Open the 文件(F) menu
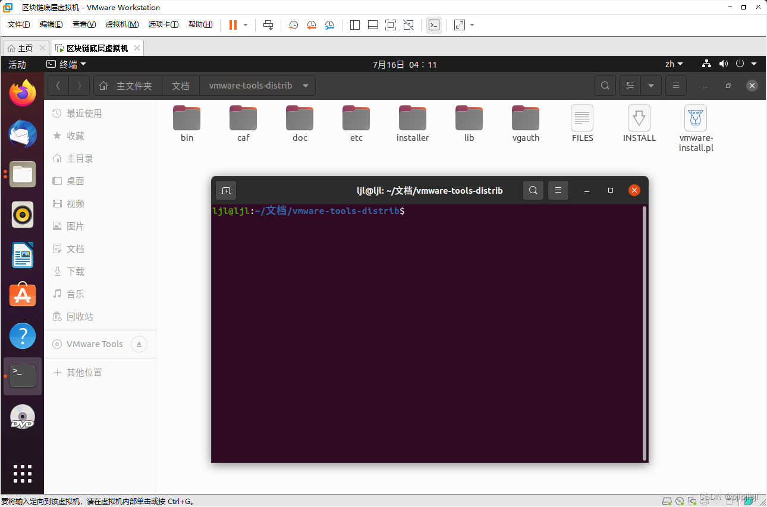Viewport: 767px width, 507px height. [x=19, y=24]
